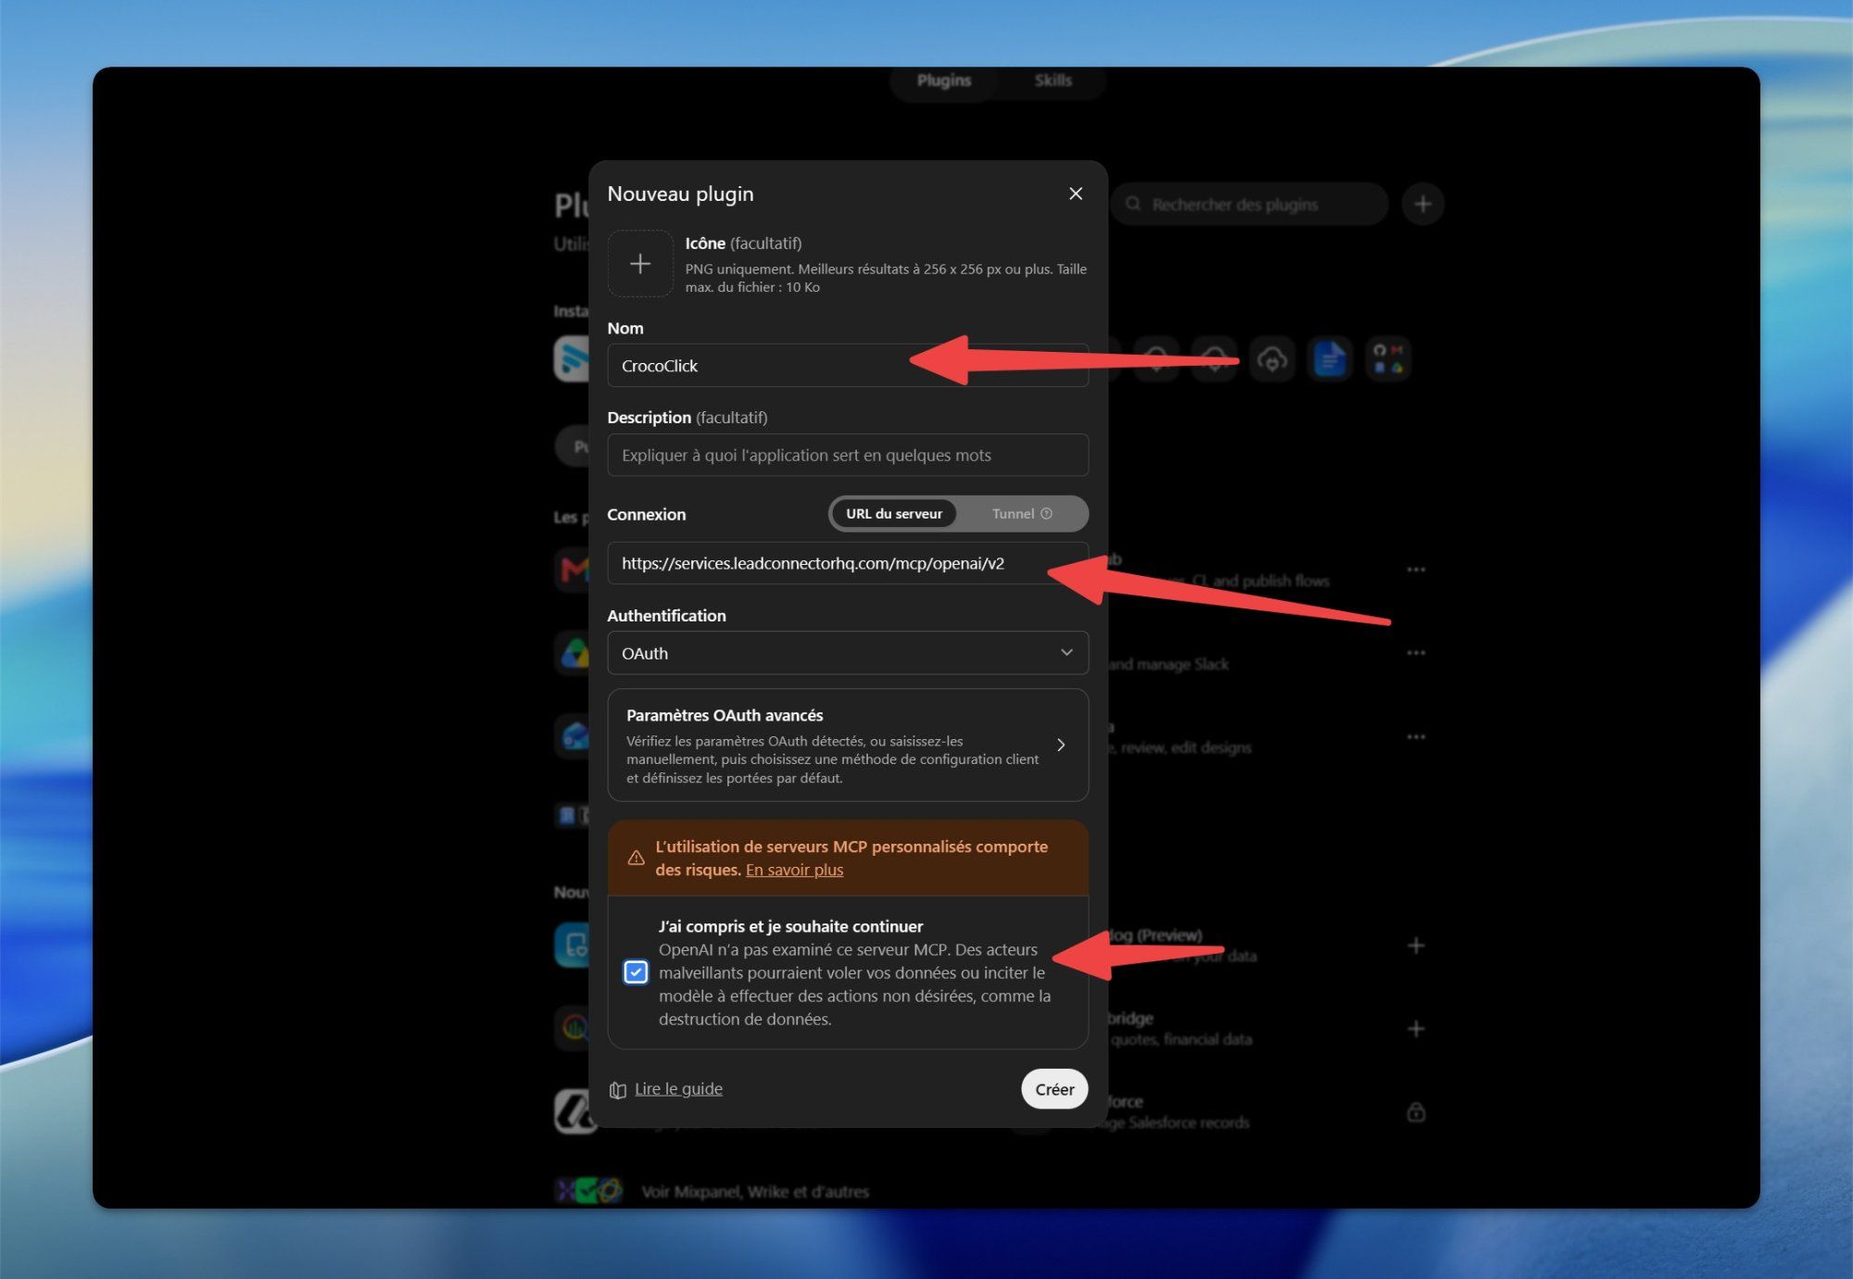This screenshot has height=1279, width=1853.
Task: Open Voir Mixpanel, Wrike et d'autres
Action: coord(755,1192)
